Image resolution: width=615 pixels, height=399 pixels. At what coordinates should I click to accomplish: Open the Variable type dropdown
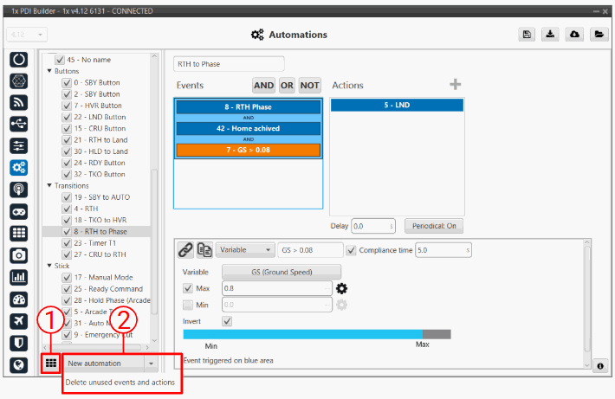click(x=244, y=250)
